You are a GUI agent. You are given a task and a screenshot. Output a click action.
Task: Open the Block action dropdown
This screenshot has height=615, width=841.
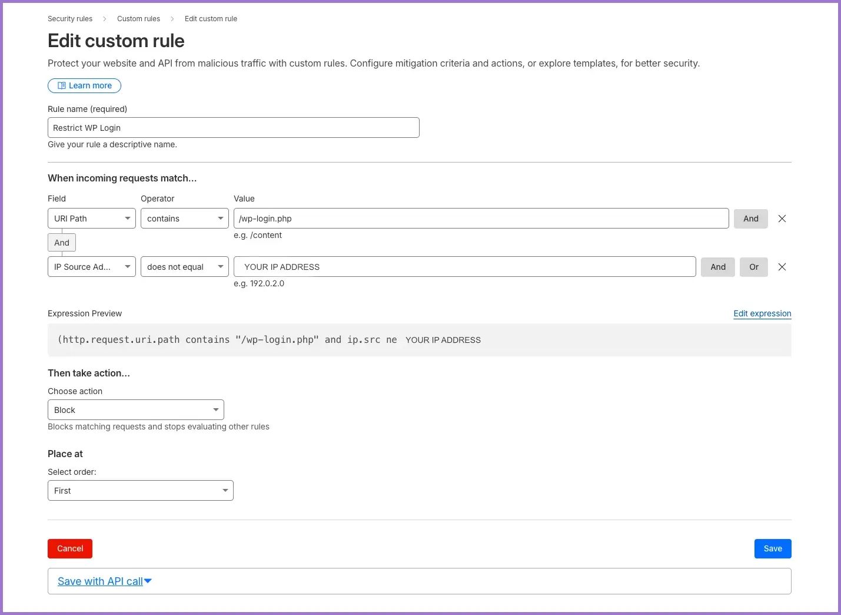click(x=135, y=410)
